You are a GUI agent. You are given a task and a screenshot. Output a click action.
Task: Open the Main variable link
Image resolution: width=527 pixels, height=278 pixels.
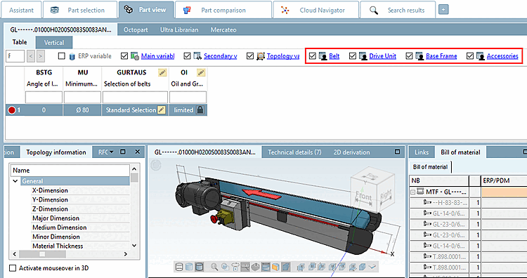pos(157,56)
